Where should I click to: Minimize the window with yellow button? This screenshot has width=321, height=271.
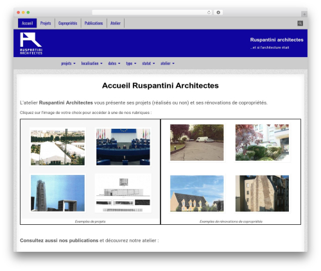(23, 12)
